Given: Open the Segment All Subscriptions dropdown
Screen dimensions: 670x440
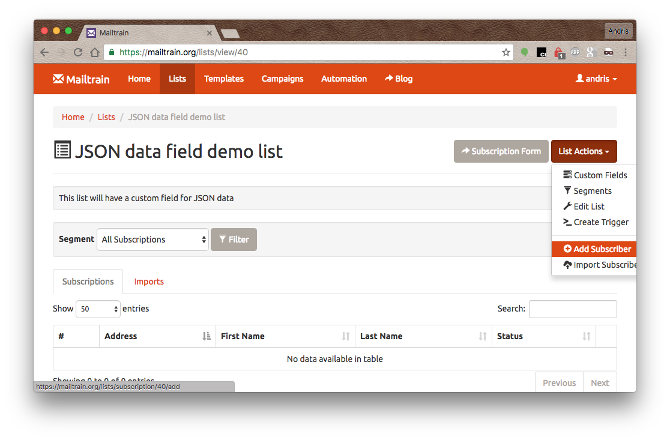Looking at the screenshot, I should click(x=152, y=240).
